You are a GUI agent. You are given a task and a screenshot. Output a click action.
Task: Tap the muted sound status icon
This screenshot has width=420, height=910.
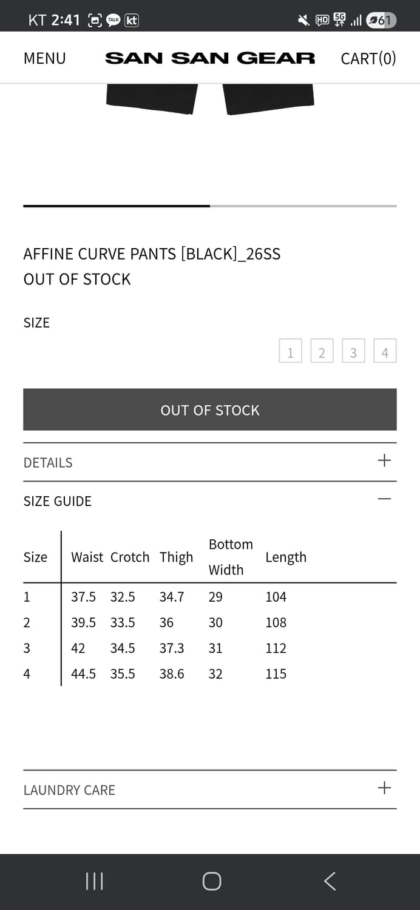point(303,20)
